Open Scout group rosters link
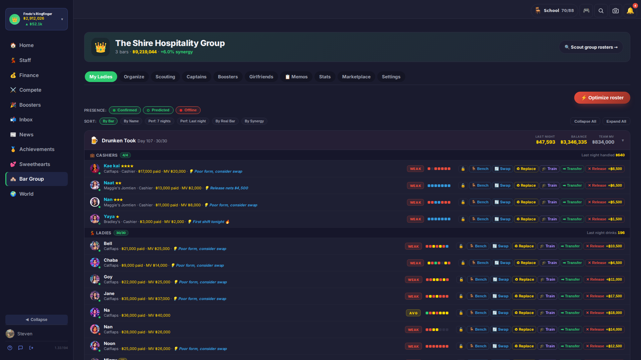Screen dimensions: 641x360 (x=591, y=47)
